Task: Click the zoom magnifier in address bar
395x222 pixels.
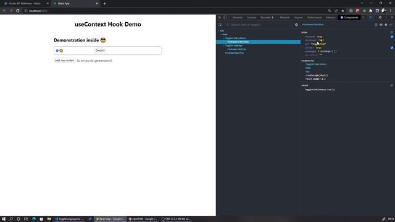Action: click(x=330, y=11)
